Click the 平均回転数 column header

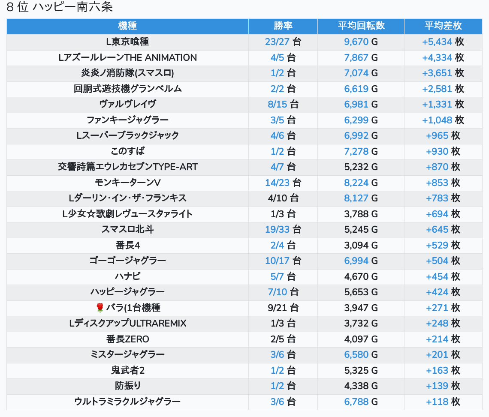coord(361,26)
